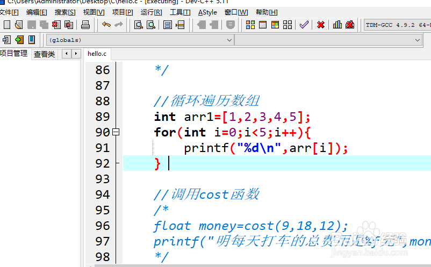
Task: Open the 编辑[E] menu
Action: click(37, 12)
